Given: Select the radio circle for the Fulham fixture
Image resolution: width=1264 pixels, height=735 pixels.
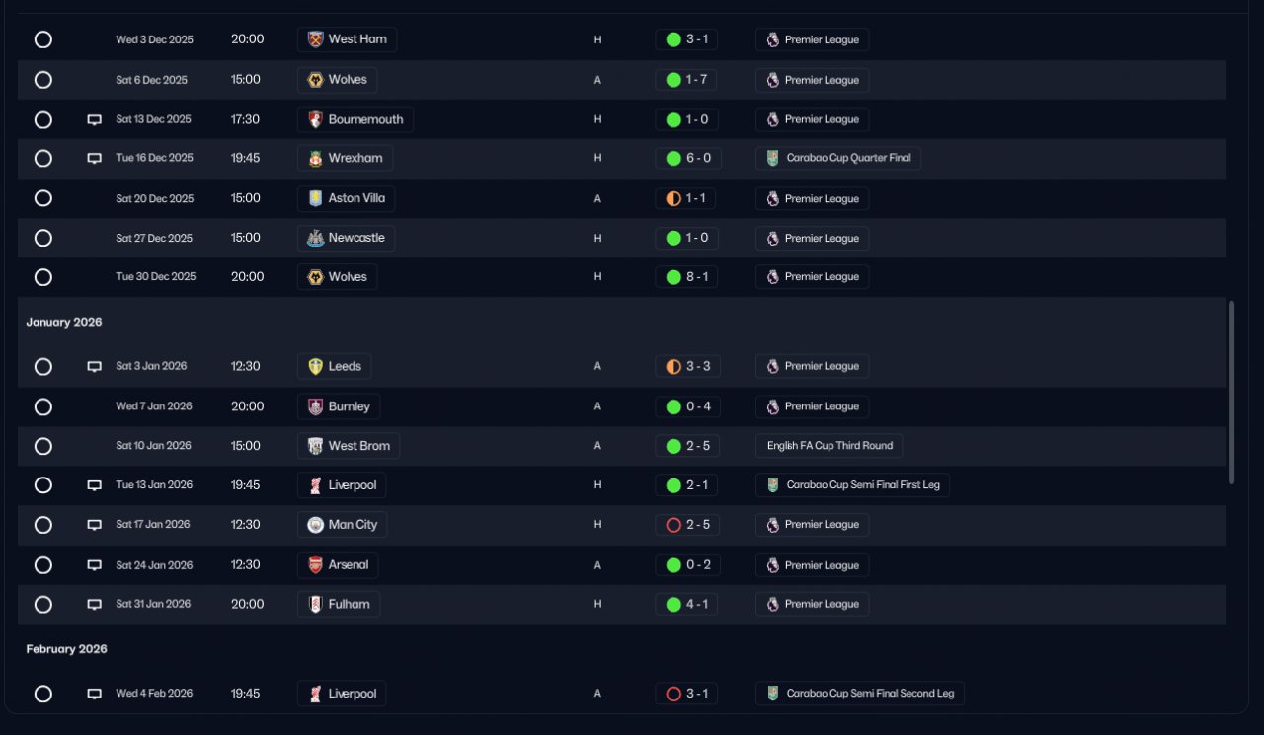Looking at the screenshot, I should (43, 604).
